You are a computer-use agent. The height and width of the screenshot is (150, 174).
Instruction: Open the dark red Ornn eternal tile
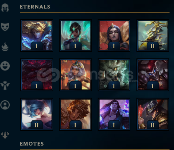click(x=37, y=75)
